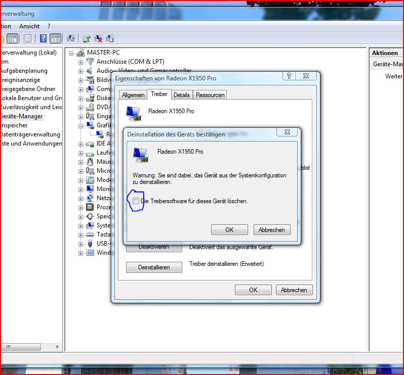Expand the Monitore node
This screenshot has height=375, width=404.
80,190
